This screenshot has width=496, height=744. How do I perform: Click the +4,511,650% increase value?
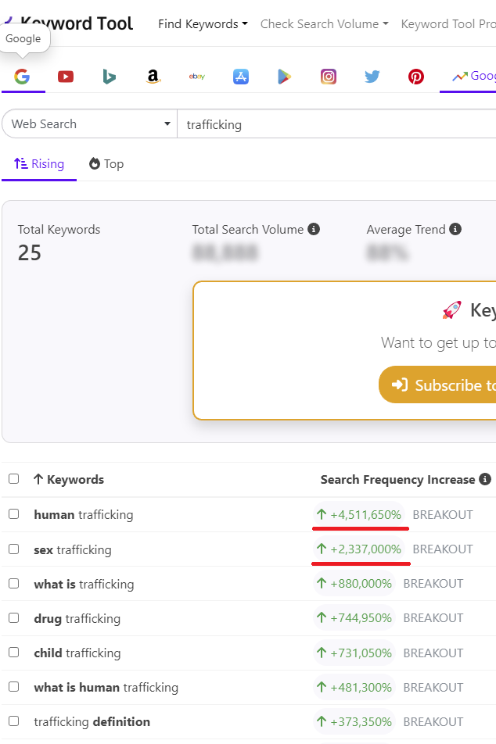tap(359, 515)
